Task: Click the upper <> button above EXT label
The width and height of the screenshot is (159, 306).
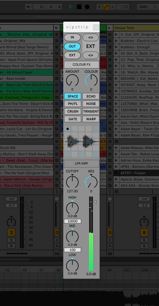Action: (x=91, y=37)
